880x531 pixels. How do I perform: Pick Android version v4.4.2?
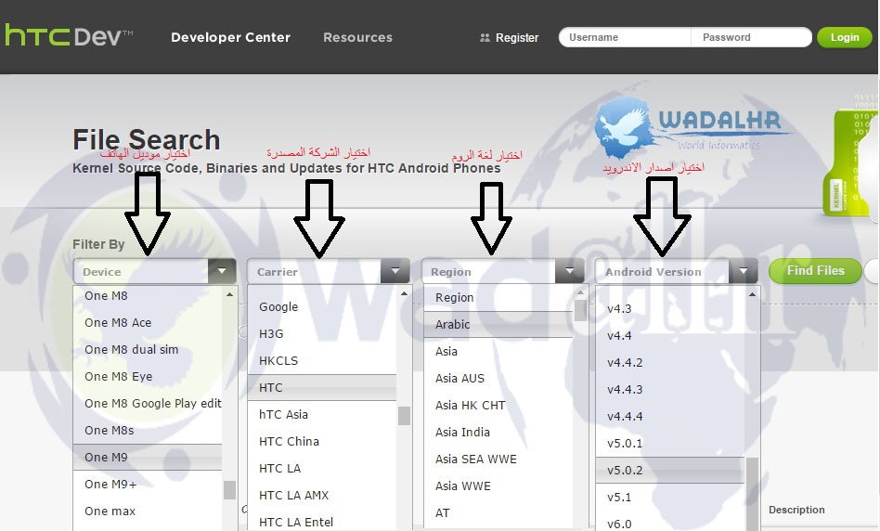coord(670,363)
